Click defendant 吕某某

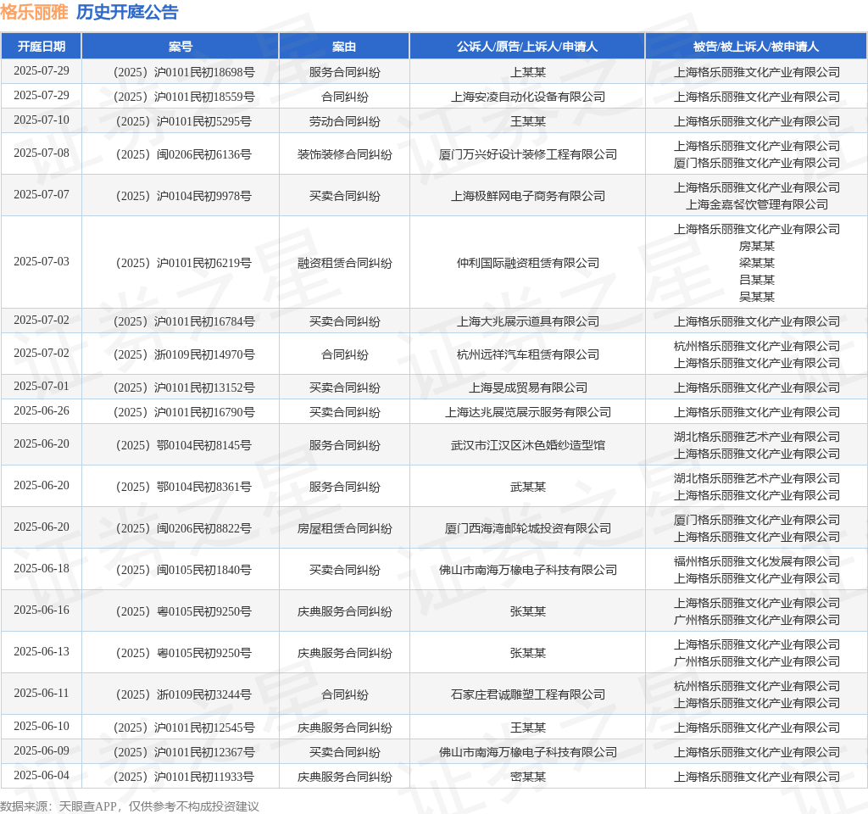tap(756, 280)
